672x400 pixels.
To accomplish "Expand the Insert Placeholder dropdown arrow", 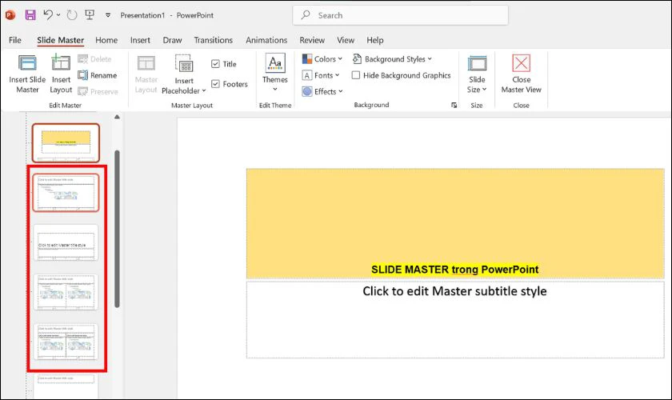I will click(204, 91).
